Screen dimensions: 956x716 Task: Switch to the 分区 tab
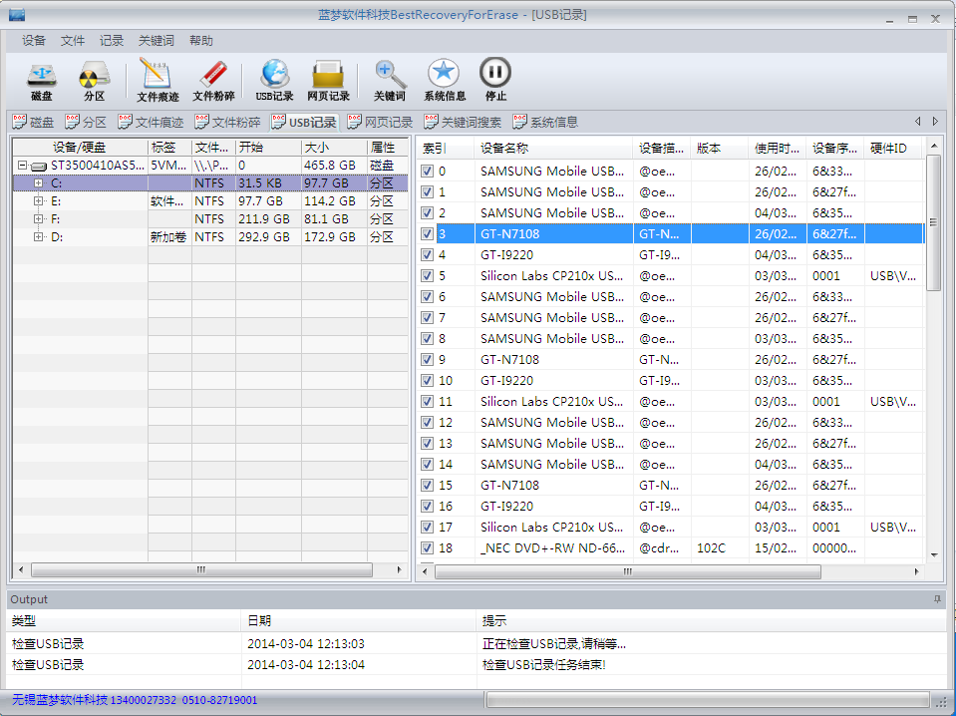(x=86, y=122)
